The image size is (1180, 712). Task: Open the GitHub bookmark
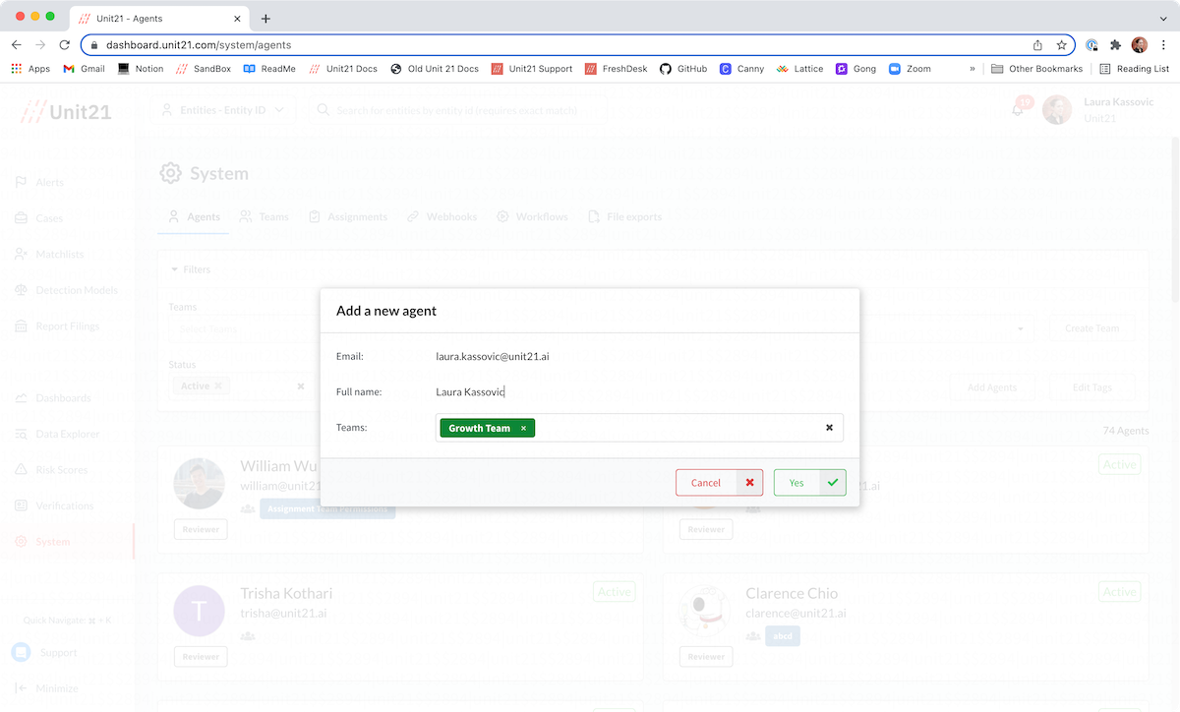[683, 69]
